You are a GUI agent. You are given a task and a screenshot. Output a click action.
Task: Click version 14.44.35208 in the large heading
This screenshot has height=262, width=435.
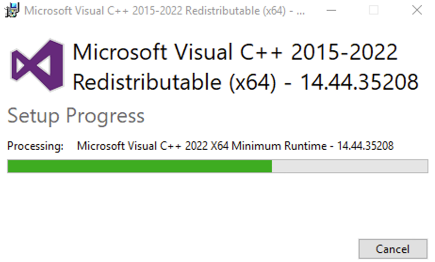point(359,83)
